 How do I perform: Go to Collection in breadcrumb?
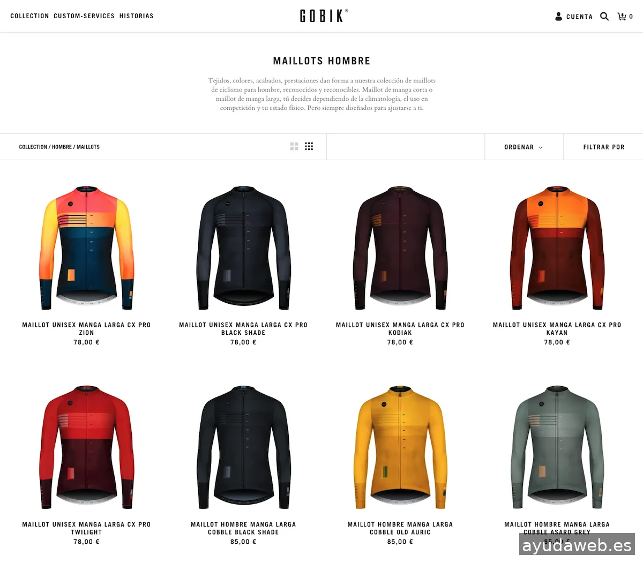point(33,147)
